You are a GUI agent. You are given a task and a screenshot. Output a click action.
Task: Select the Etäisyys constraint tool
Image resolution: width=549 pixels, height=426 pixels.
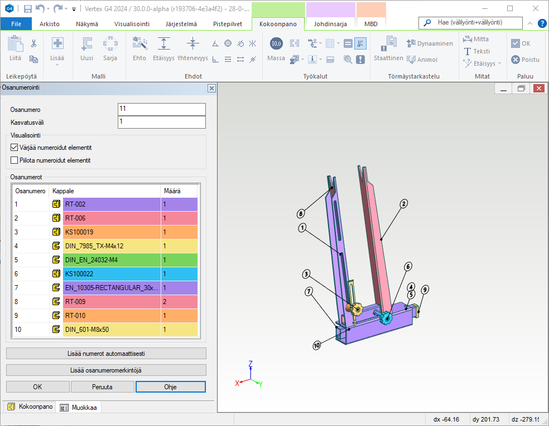click(163, 48)
